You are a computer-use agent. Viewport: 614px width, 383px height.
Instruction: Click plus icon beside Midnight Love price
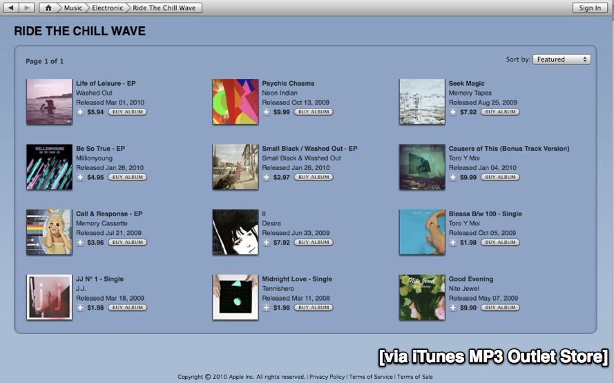[267, 308]
